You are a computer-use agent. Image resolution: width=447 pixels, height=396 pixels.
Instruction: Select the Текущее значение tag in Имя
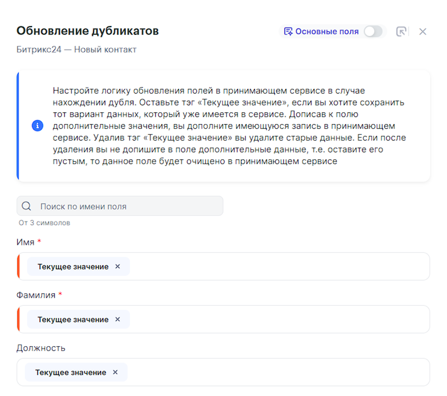pyautogui.click(x=73, y=267)
